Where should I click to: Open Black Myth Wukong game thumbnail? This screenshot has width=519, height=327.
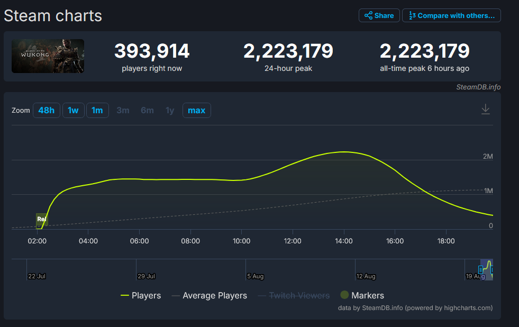[48, 56]
